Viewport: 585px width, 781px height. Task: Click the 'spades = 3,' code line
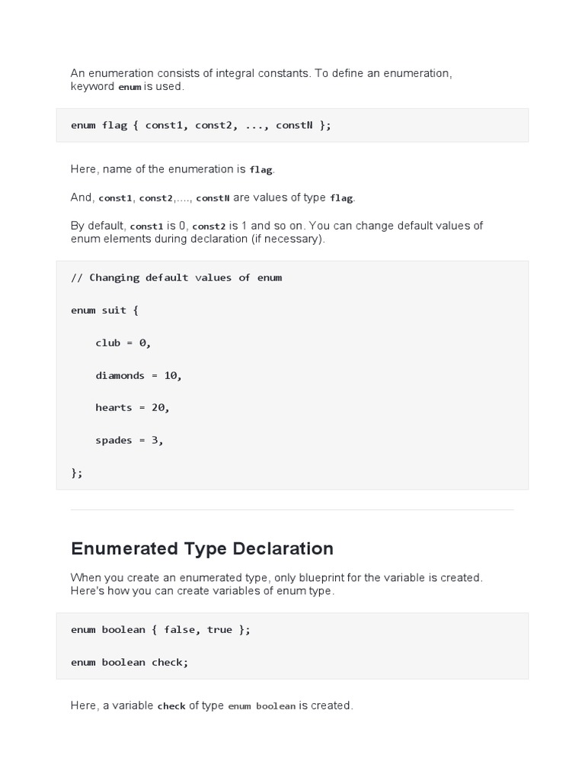click(129, 440)
